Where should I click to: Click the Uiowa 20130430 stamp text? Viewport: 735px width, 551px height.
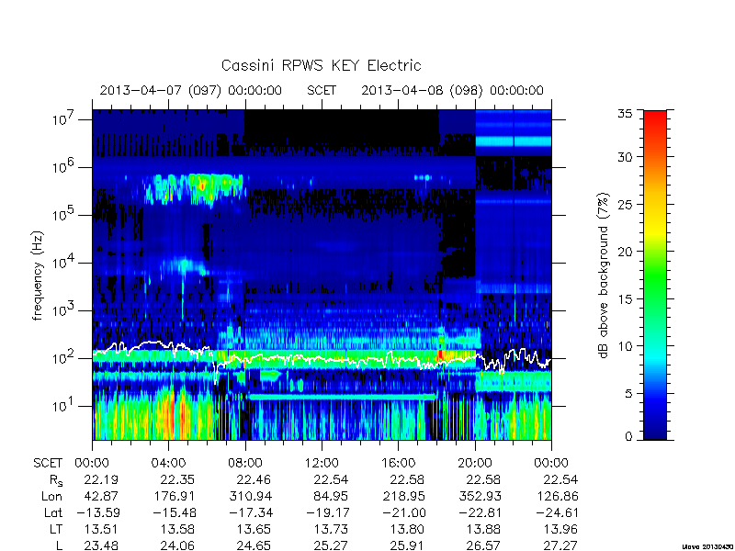tap(707, 546)
